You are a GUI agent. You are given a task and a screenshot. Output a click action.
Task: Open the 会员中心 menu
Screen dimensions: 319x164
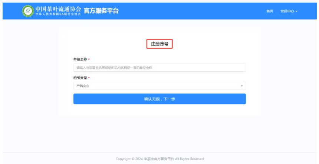tap(287, 11)
